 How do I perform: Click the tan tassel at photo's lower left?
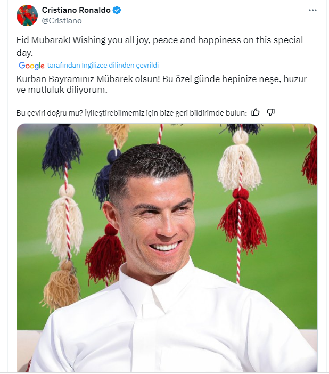pos(60,285)
